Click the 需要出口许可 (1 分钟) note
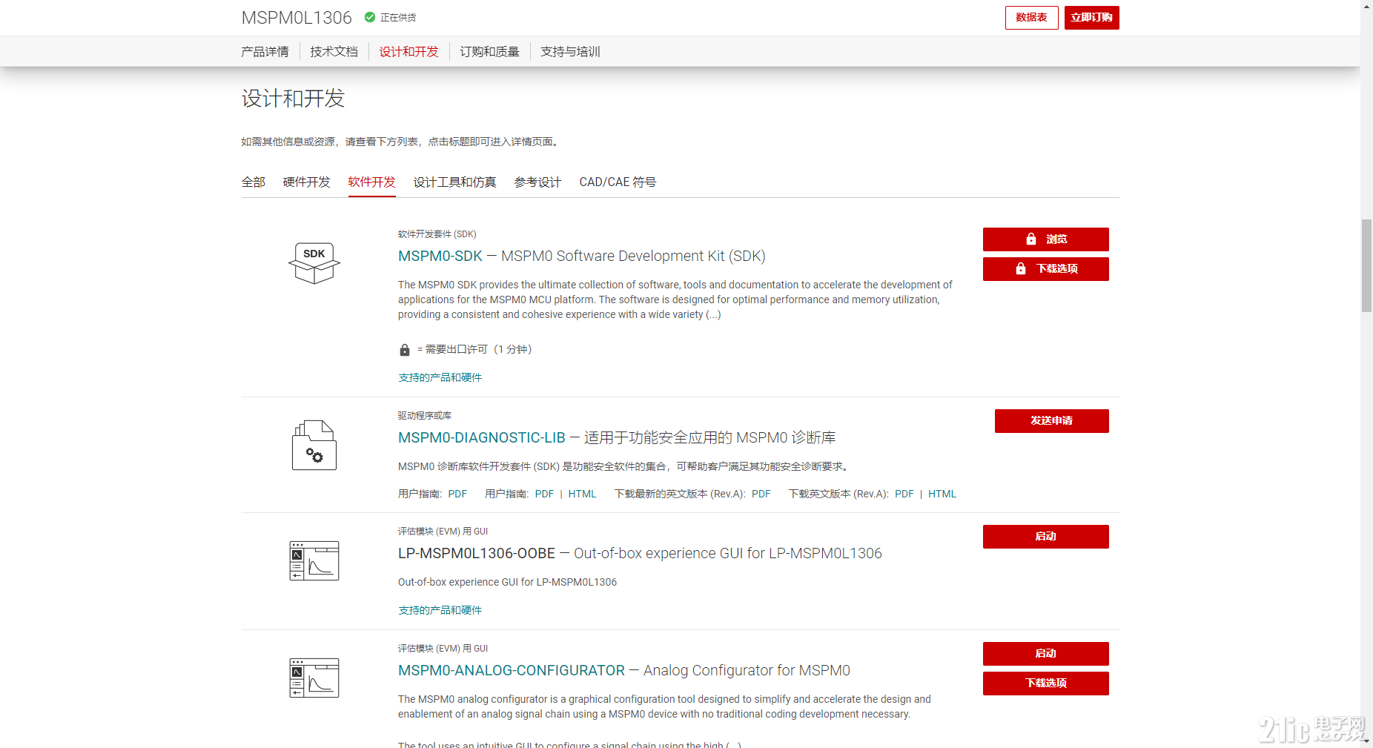1373x748 pixels. pos(474,350)
